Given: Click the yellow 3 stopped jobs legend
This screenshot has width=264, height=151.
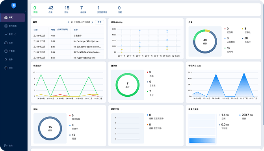Looking at the screenshot, I should coord(246,30).
